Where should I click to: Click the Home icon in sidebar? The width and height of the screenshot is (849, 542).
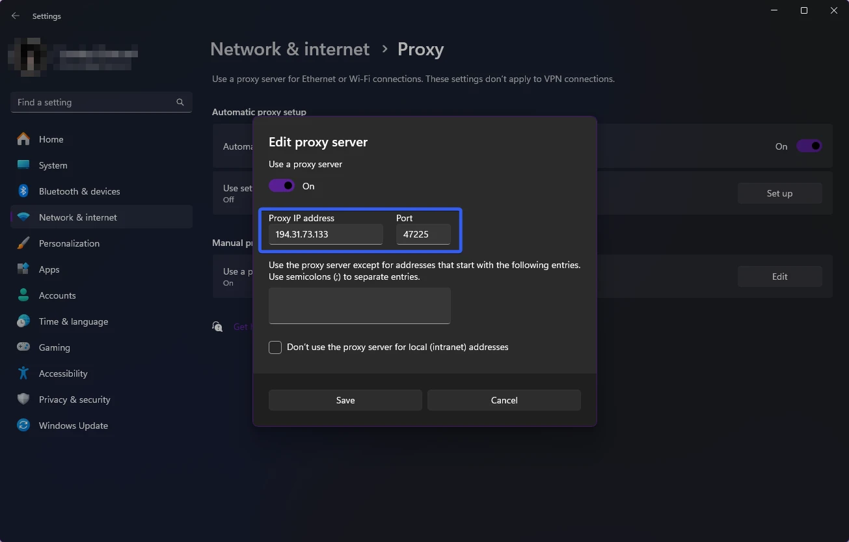(x=23, y=139)
